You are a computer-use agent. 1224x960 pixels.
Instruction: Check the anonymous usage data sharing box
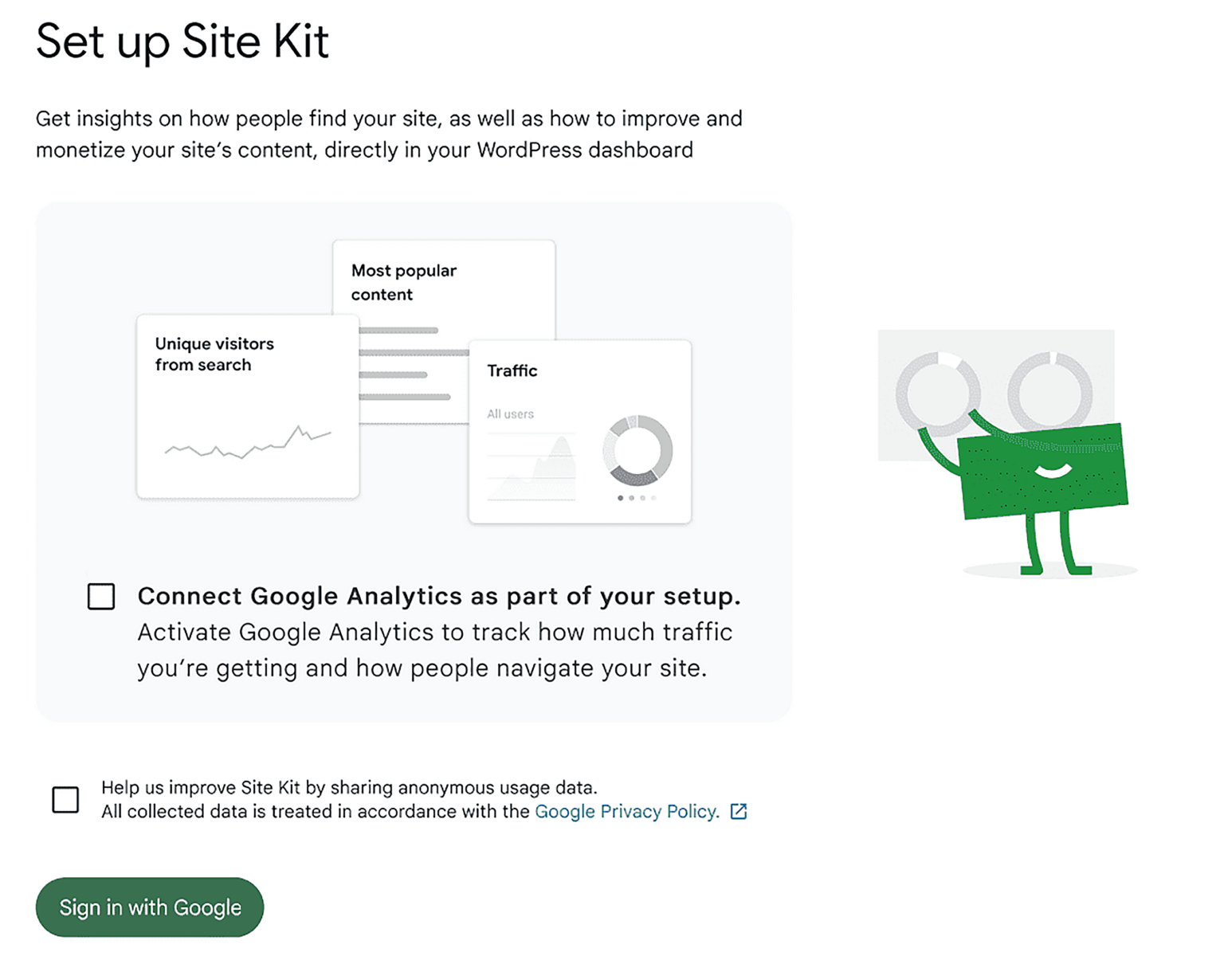pos(64,799)
